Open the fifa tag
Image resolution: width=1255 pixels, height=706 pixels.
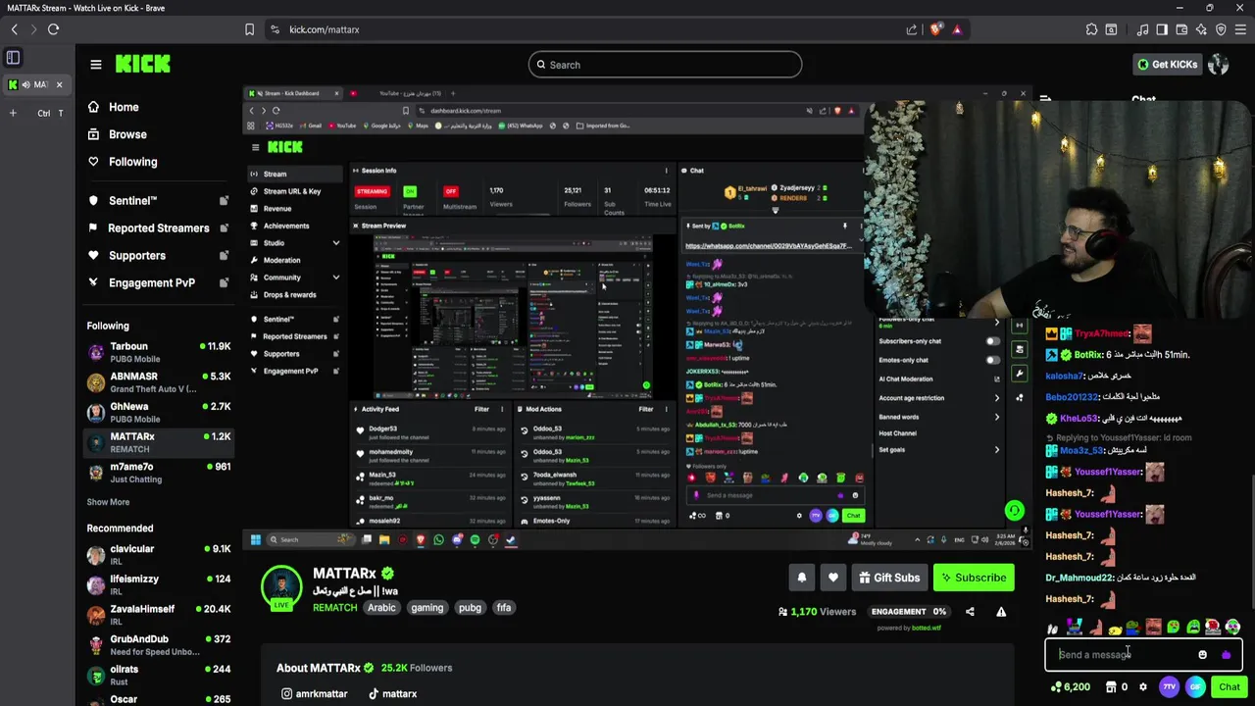pyautogui.click(x=503, y=608)
